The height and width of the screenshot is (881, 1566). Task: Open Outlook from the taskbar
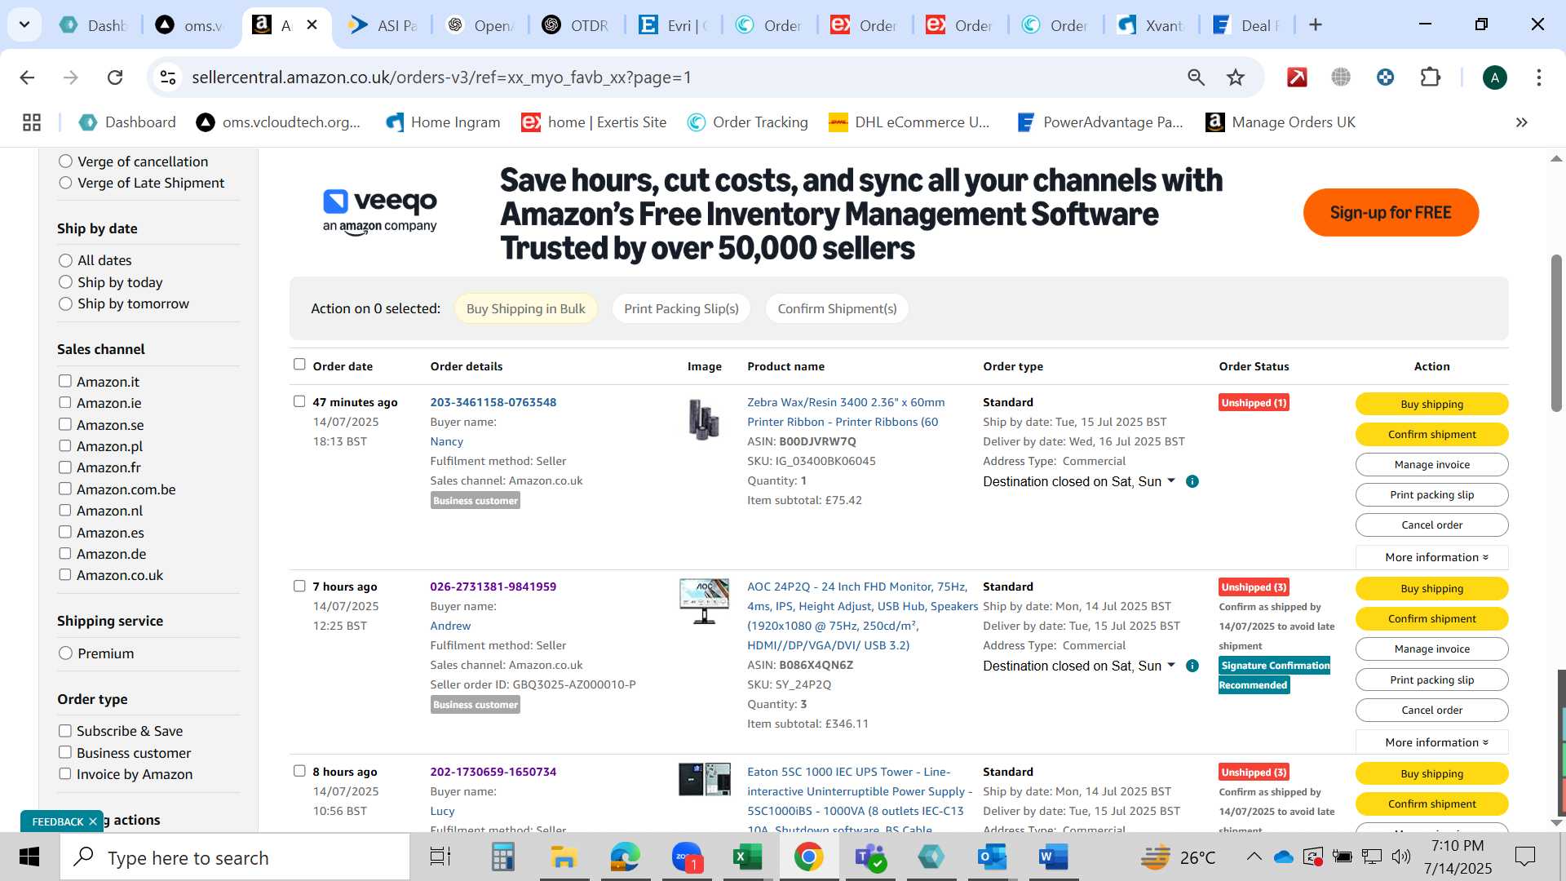993,857
